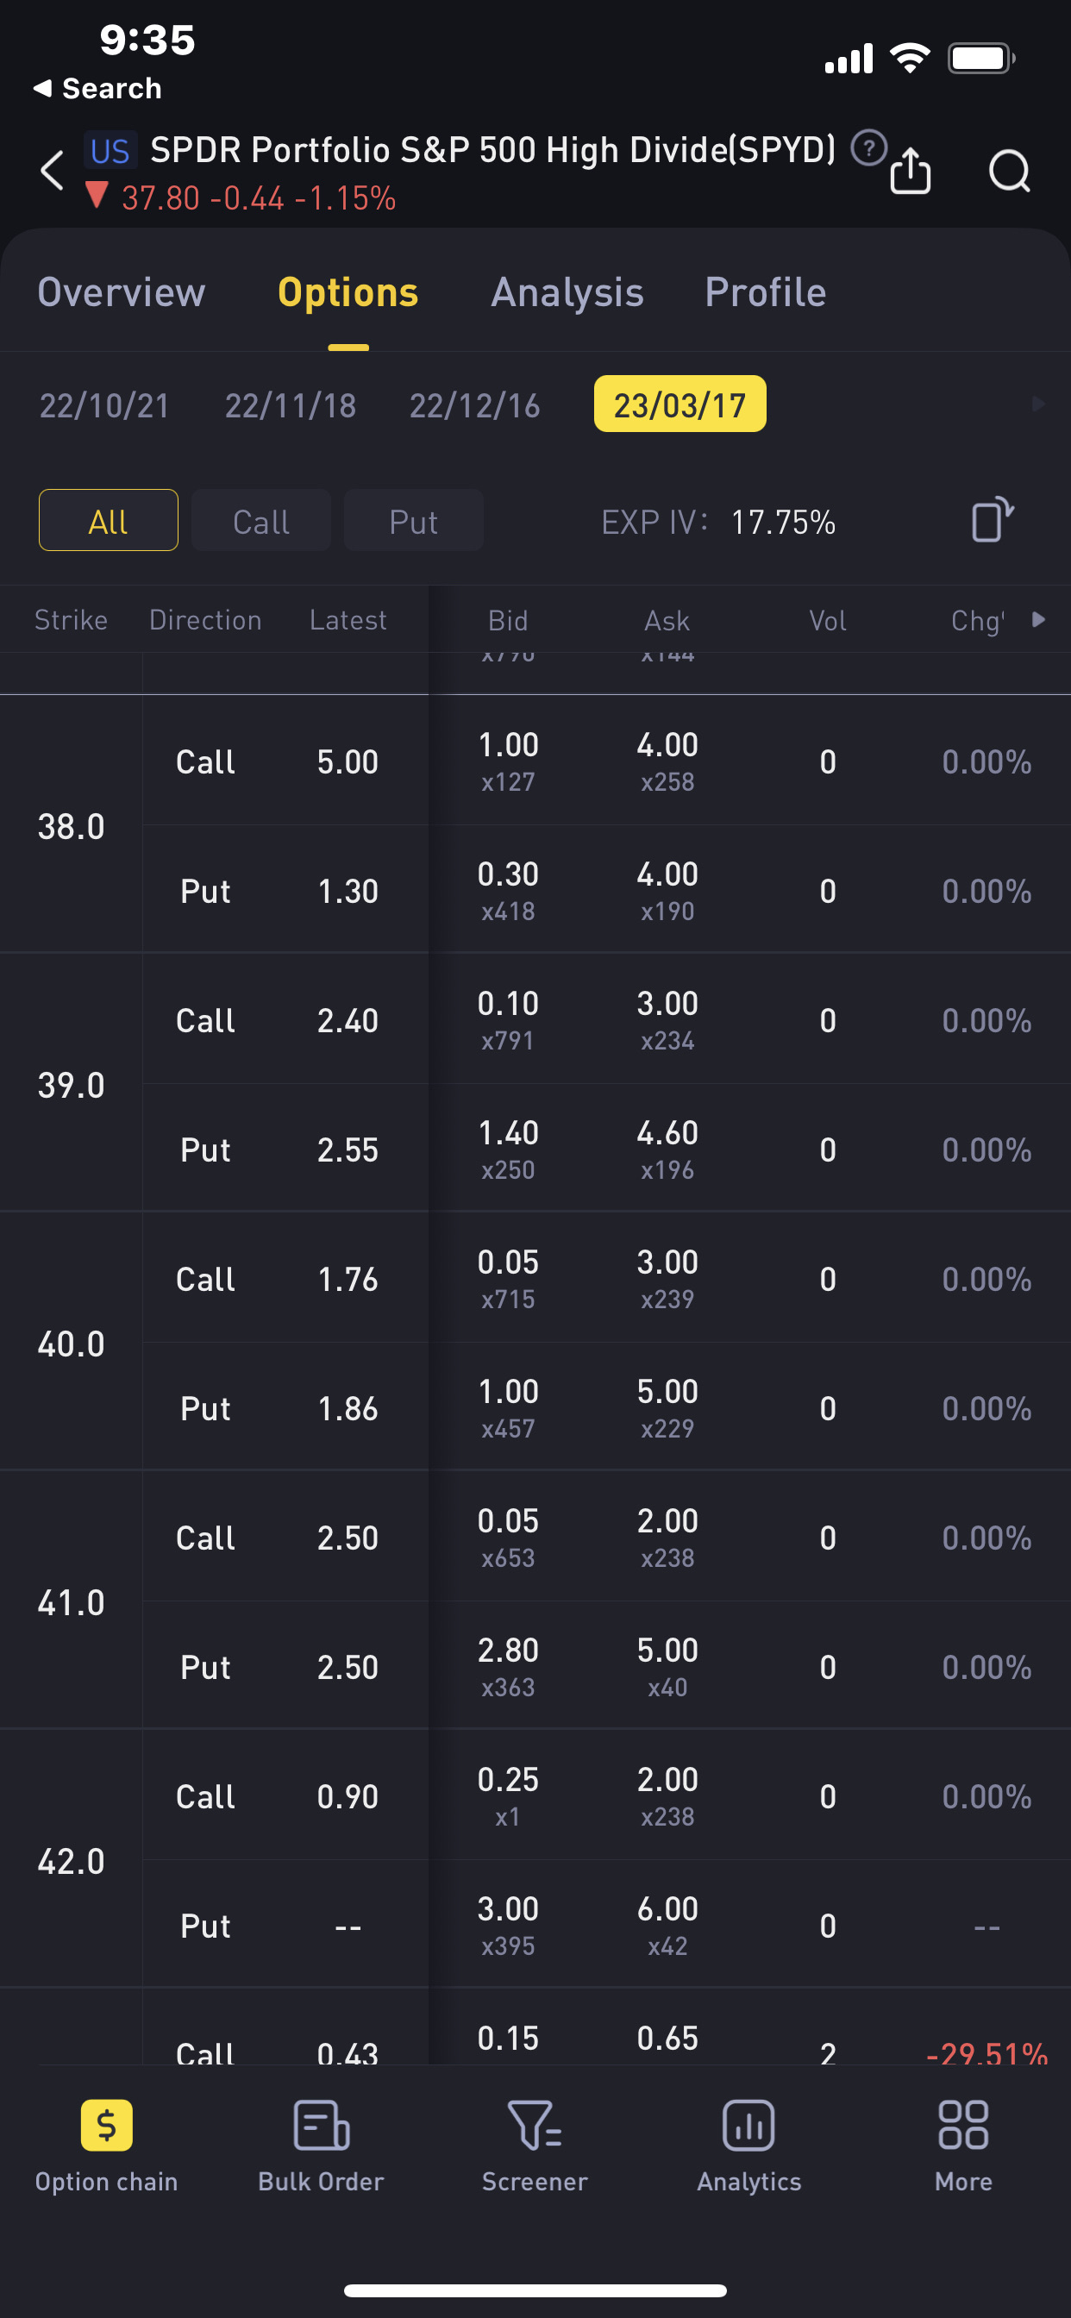Screen dimensions: 1071x2318
Task: Select the All filter option
Action: coord(108,521)
